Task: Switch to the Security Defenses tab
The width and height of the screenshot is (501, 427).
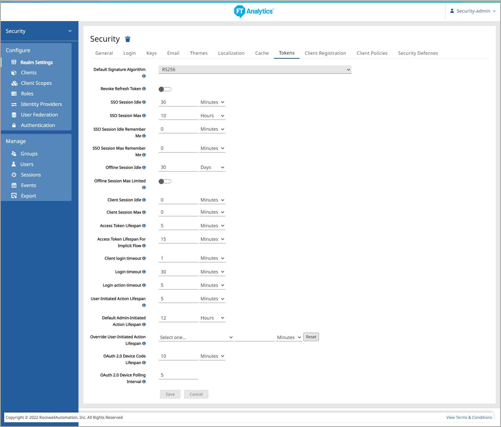Action: click(418, 53)
